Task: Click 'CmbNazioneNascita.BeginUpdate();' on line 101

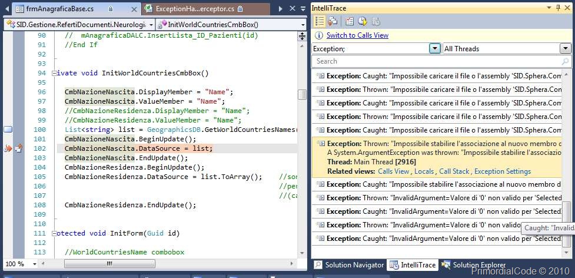Action: pos(131,139)
